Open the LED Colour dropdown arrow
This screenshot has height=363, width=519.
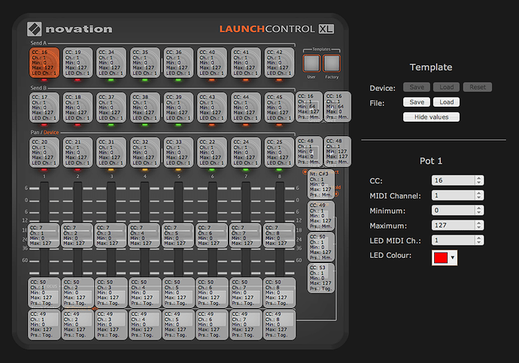(x=453, y=258)
